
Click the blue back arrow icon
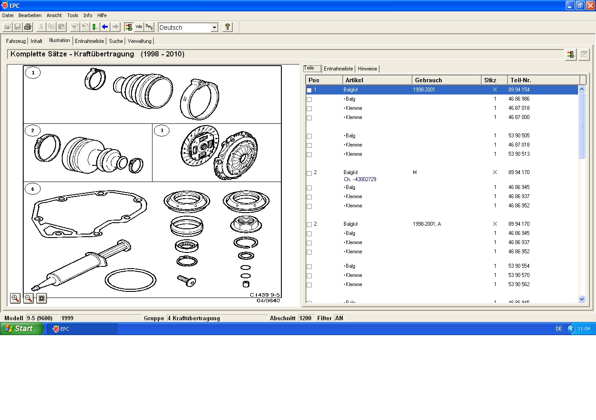coord(105,27)
